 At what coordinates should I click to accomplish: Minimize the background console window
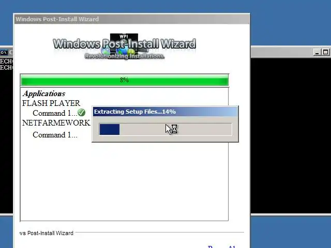click(317, 52)
